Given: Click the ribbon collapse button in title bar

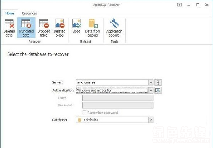Looking at the screenshot, I should (x=179, y=5).
